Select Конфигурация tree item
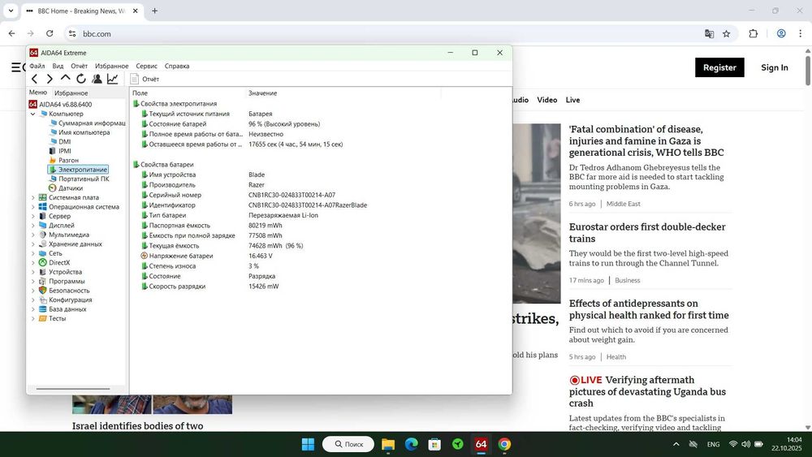Image resolution: width=812 pixels, height=457 pixels. [65, 300]
